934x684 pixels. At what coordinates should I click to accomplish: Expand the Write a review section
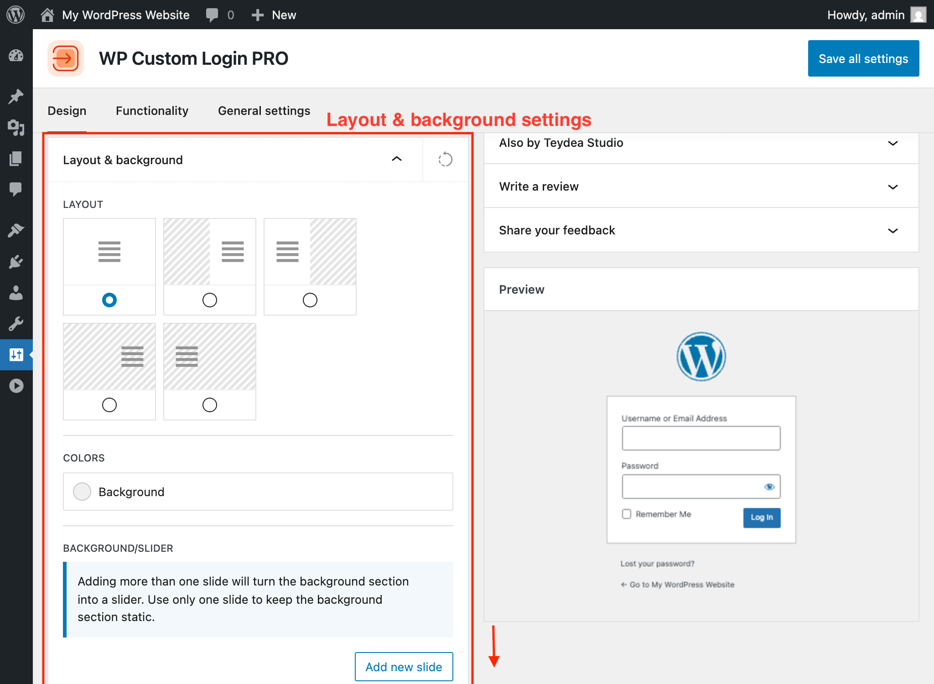[x=892, y=187]
